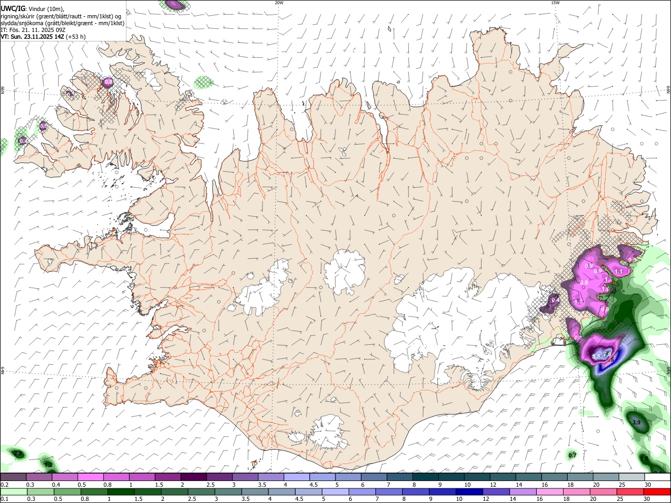The image size is (671, 503).
Task: Select the 25–30 pale grey snow-scale swatch
Action: [x=631, y=477]
